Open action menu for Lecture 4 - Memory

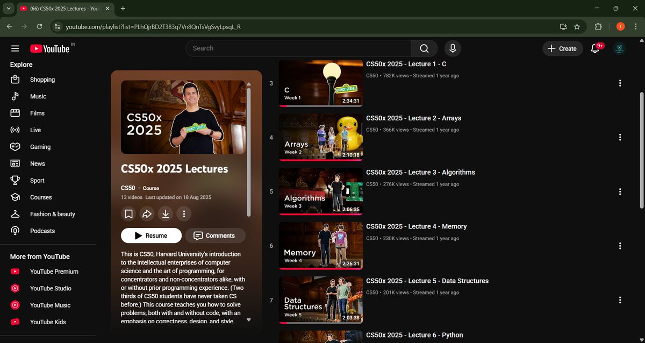coord(620,246)
